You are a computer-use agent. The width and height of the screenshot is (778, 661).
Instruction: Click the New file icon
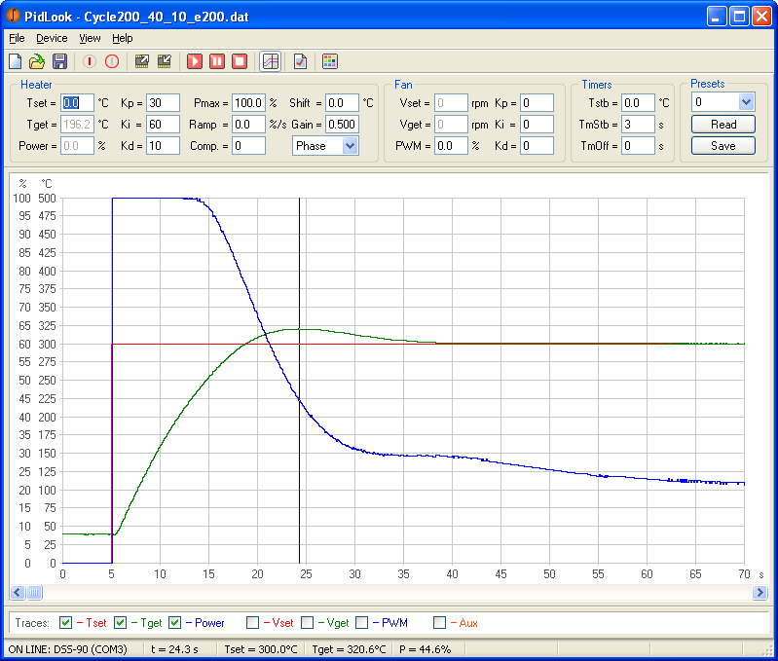pyautogui.click(x=16, y=61)
